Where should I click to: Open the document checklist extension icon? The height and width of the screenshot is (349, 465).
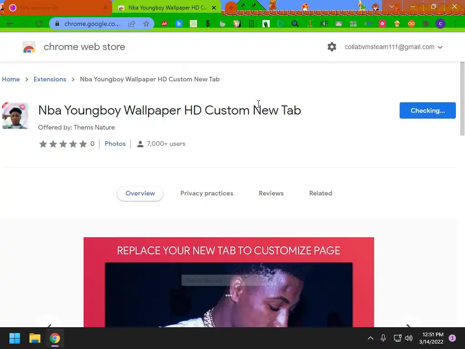pyautogui.click(x=251, y=24)
